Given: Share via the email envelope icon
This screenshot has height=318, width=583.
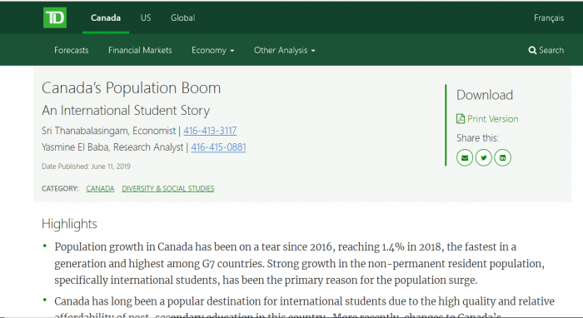Looking at the screenshot, I should [465, 158].
